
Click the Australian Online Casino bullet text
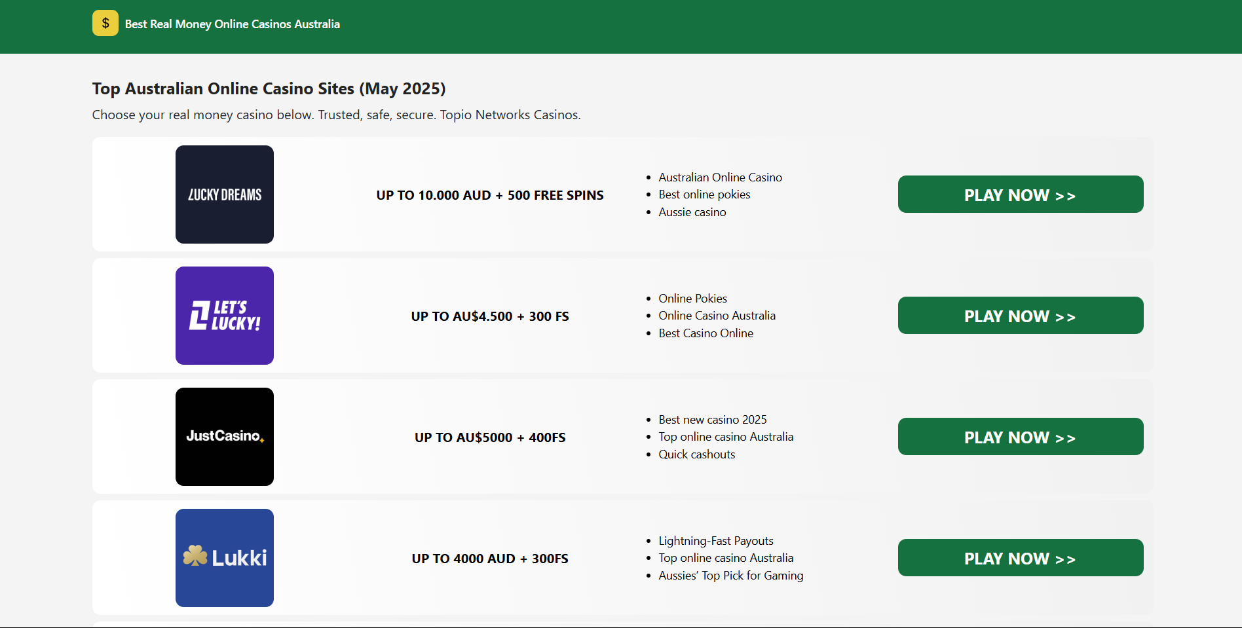(720, 177)
